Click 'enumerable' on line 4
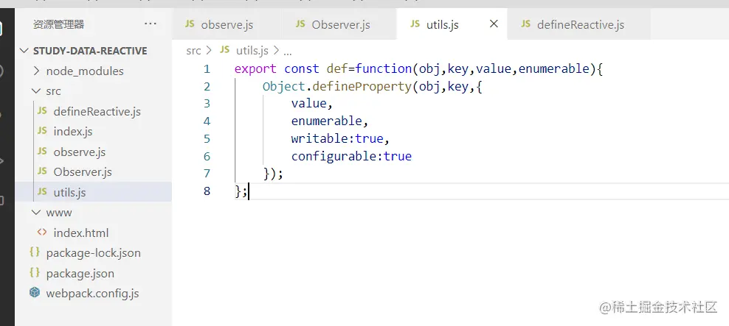 pyautogui.click(x=326, y=121)
